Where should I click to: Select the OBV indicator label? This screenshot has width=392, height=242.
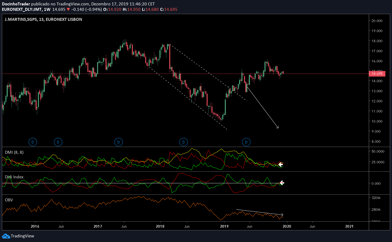point(9,200)
